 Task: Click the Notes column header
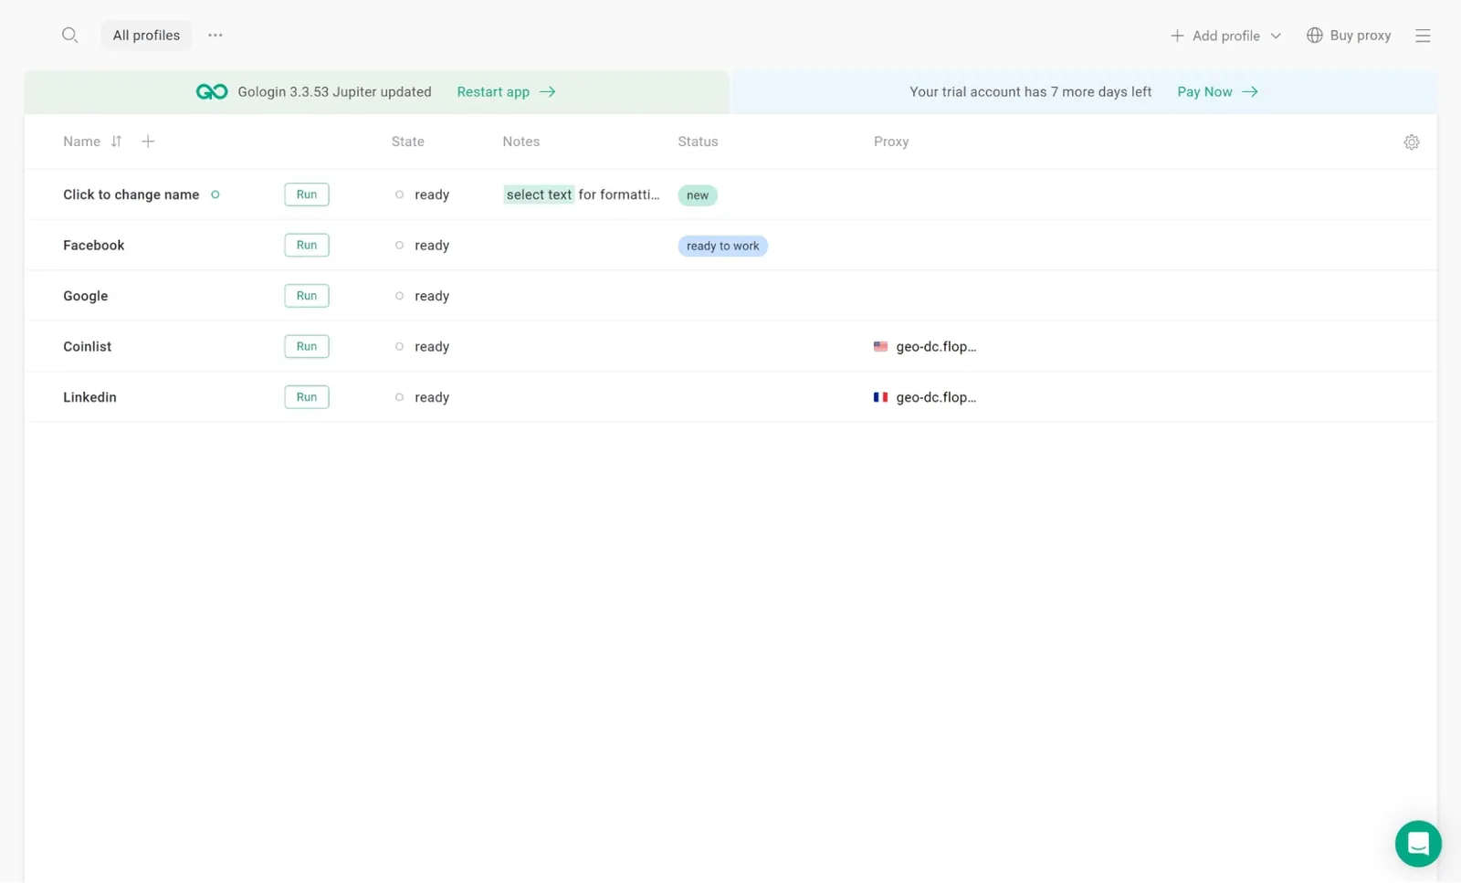[x=520, y=142]
